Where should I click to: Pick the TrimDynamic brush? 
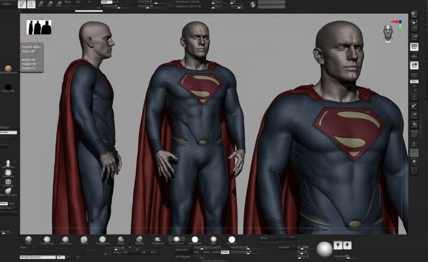(102, 240)
